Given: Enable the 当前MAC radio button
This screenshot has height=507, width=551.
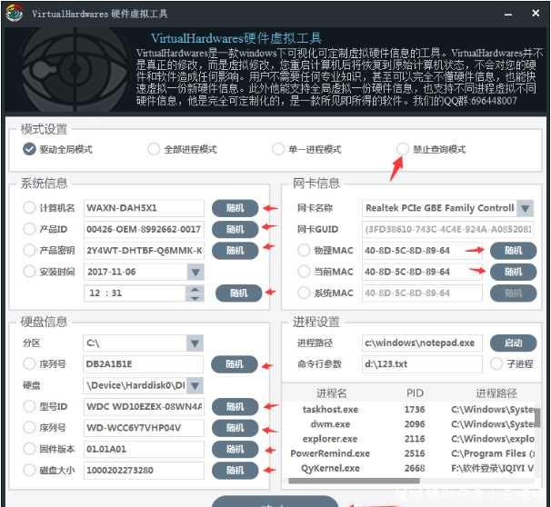Looking at the screenshot, I should click(x=304, y=272).
